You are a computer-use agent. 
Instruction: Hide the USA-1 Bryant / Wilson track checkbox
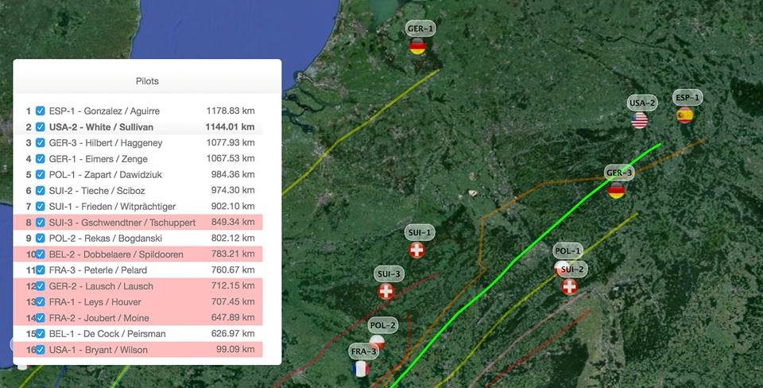(40, 350)
